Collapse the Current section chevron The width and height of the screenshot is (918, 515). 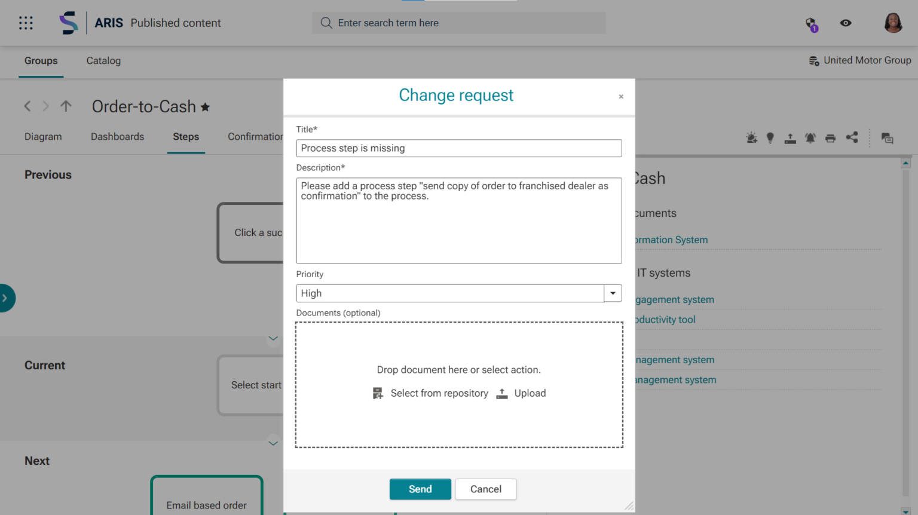(273, 443)
